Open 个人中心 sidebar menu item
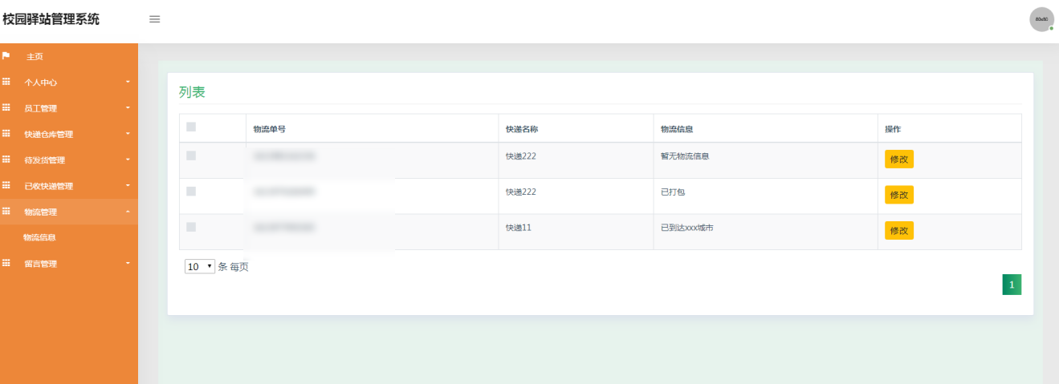 coord(41,83)
